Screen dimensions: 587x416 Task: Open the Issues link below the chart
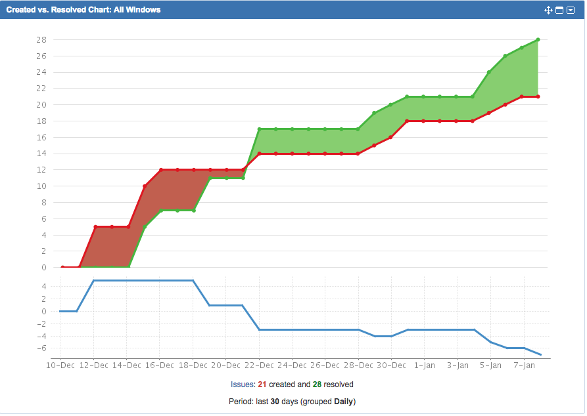coord(243,384)
